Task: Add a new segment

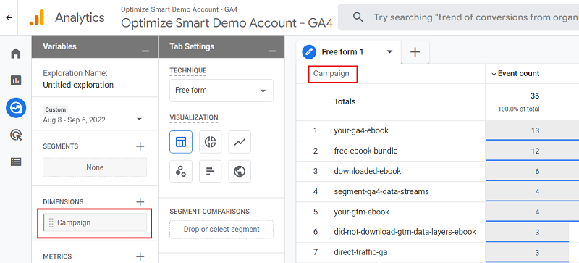Action: (x=140, y=146)
